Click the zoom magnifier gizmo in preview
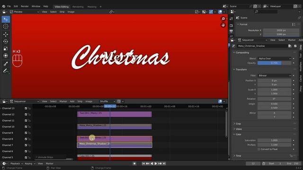 pos(223,19)
